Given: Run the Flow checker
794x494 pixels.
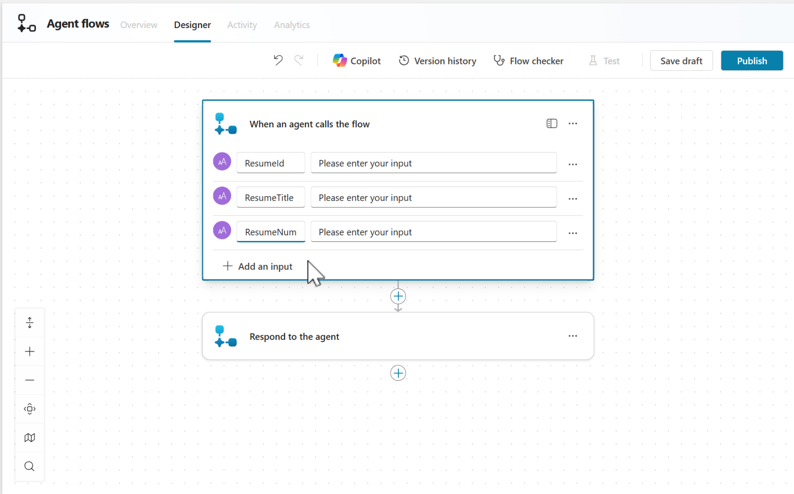Looking at the screenshot, I should pyautogui.click(x=529, y=61).
